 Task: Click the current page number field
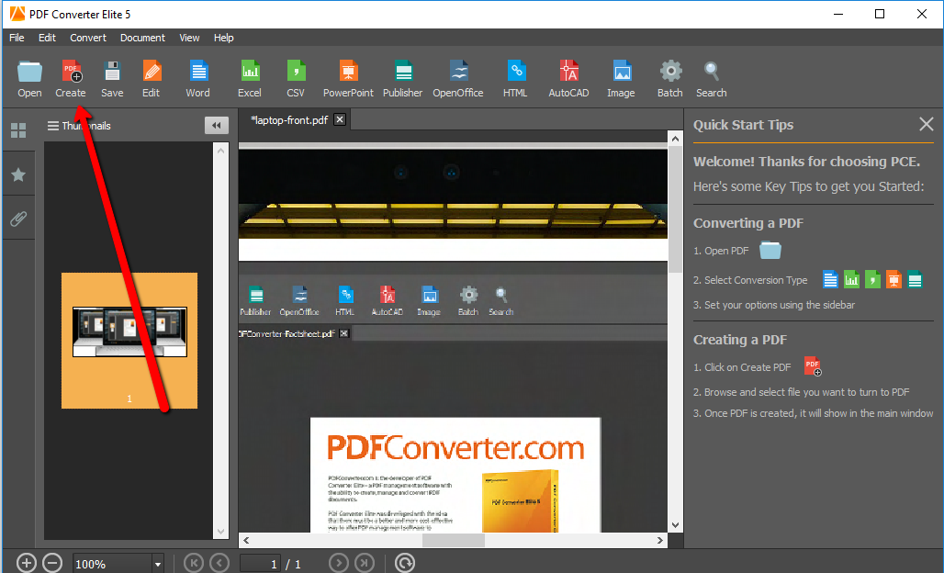260,564
